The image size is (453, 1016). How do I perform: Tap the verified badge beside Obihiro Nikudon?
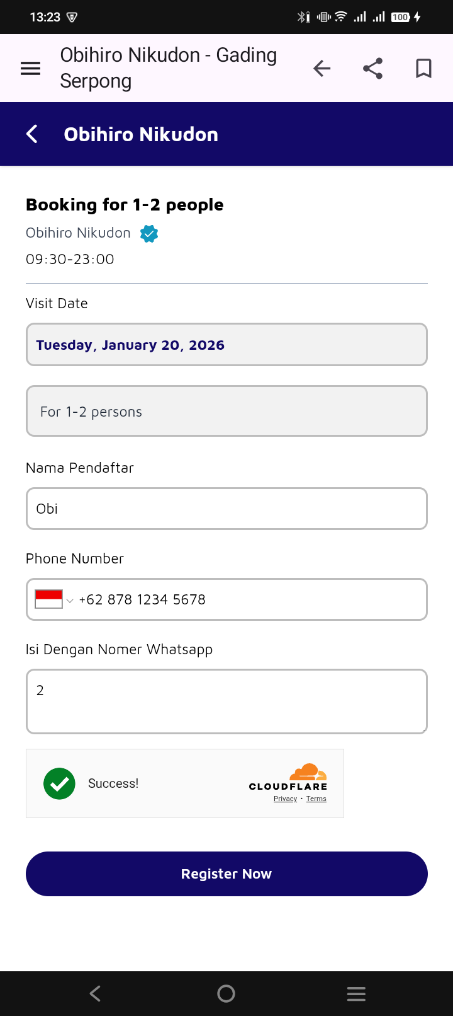[x=149, y=233]
